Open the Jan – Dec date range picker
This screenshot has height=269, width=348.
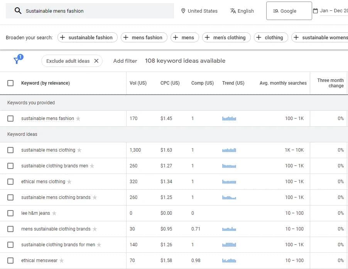330,11
